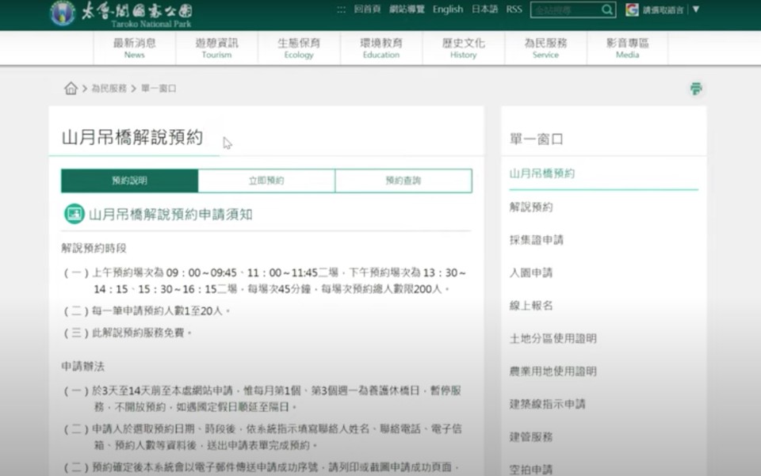Open 建管服務 in the sidebar
761x476 pixels.
(x=531, y=436)
